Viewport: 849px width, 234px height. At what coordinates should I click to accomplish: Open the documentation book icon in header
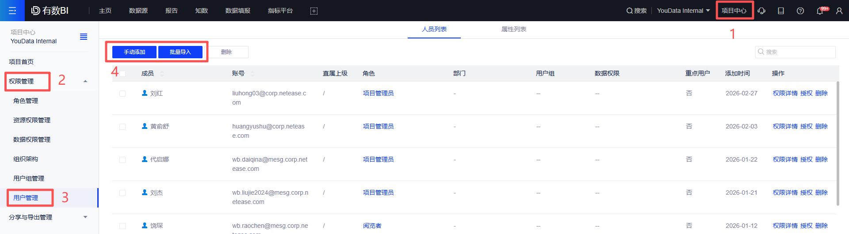pyautogui.click(x=781, y=11)
